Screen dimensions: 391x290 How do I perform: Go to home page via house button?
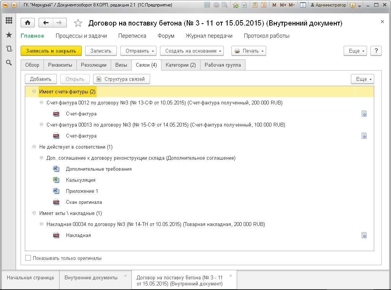(x=27, y=23)
